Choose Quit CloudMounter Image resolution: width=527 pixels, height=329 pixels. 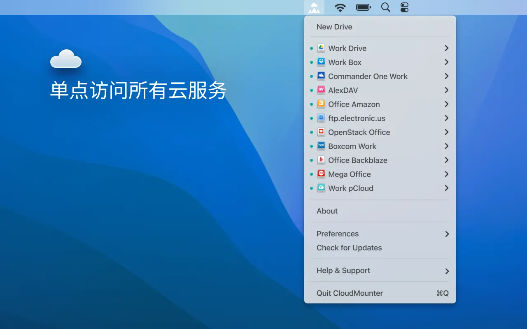point(350,293)
